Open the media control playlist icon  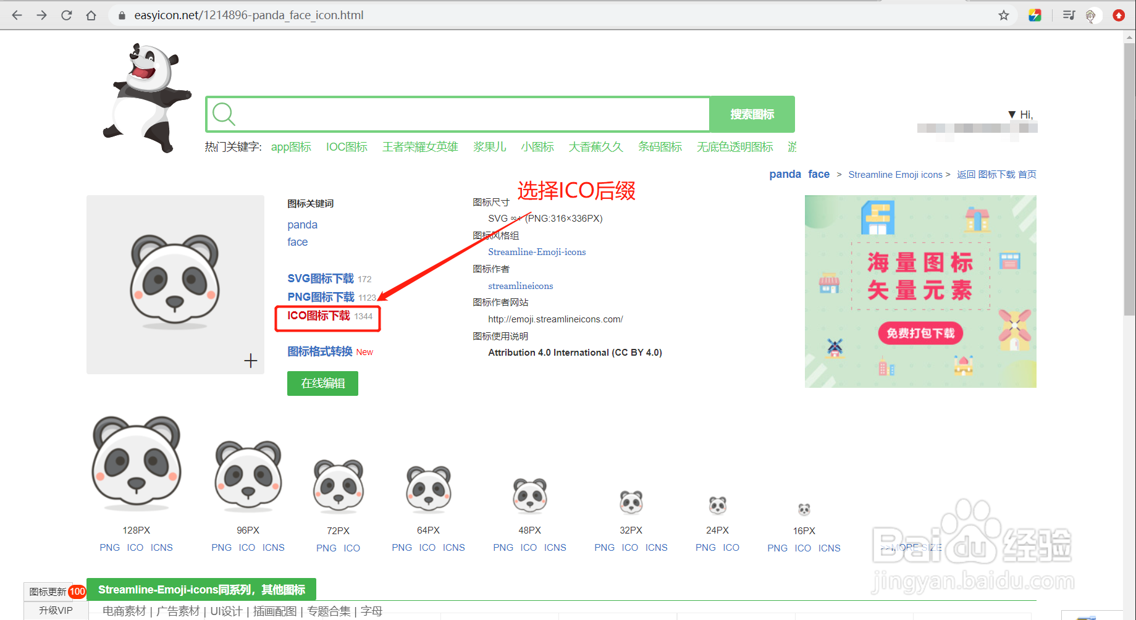[x=1069, y=15]
